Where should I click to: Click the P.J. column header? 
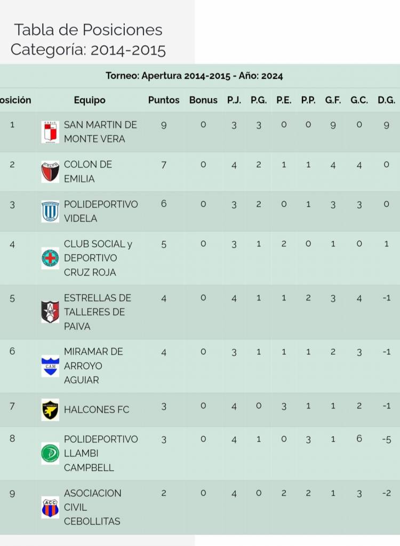coord(234,100)
